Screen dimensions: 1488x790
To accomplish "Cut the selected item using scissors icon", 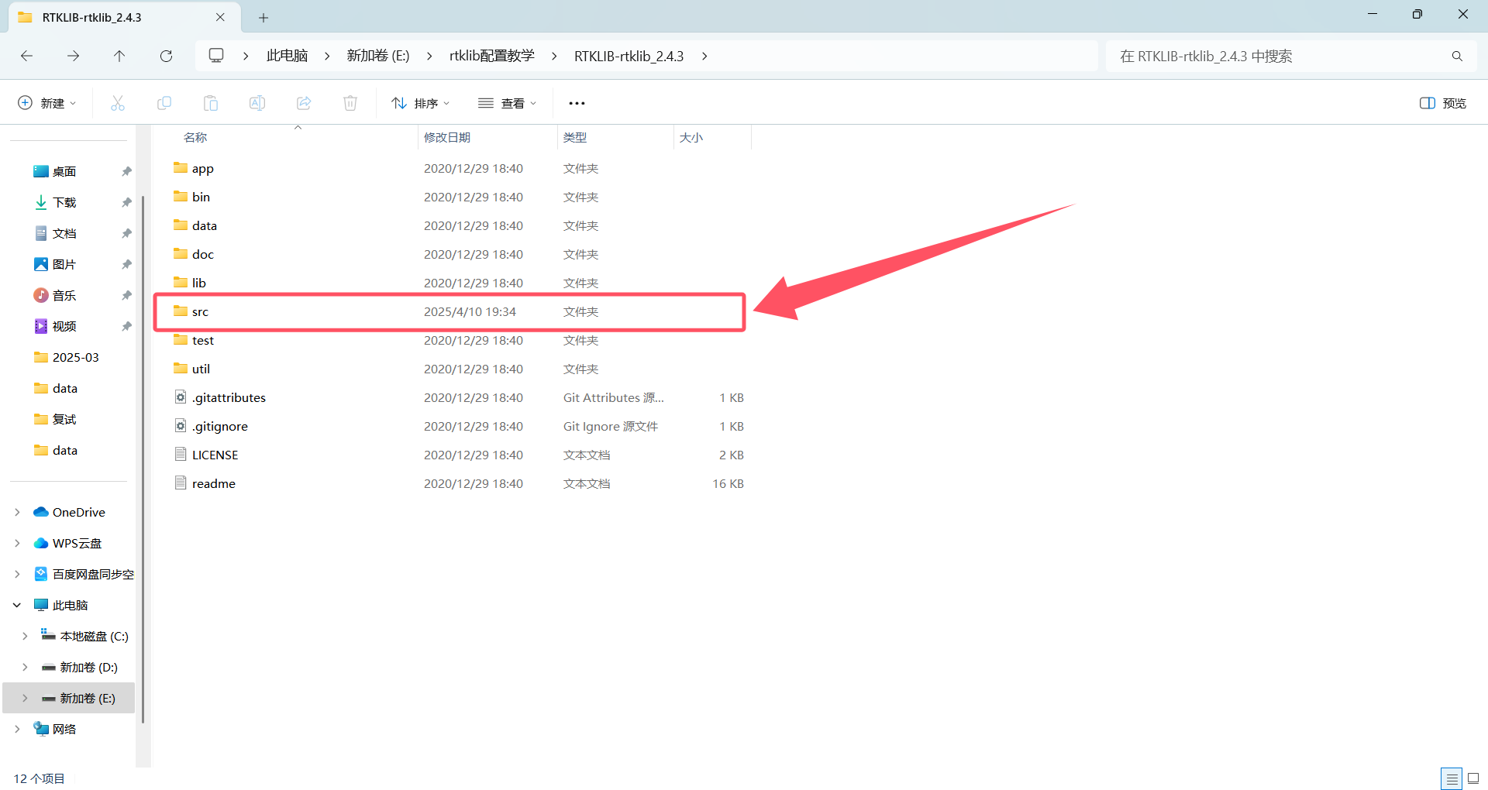I will (118, 102).
